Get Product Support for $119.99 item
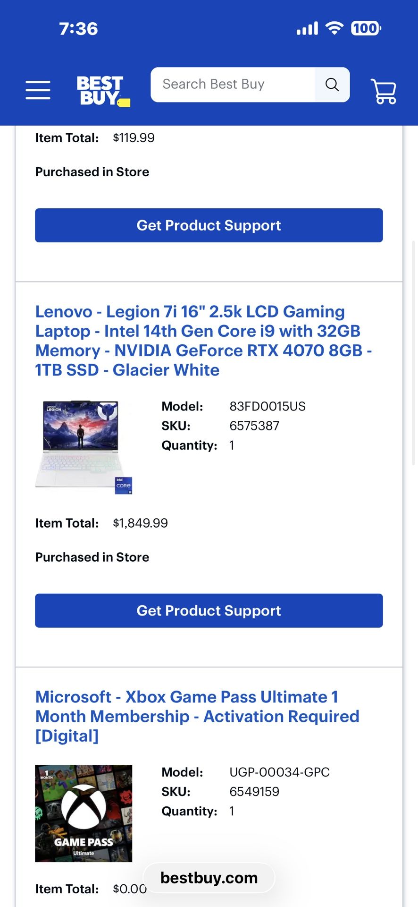 [x=209, y=225]
